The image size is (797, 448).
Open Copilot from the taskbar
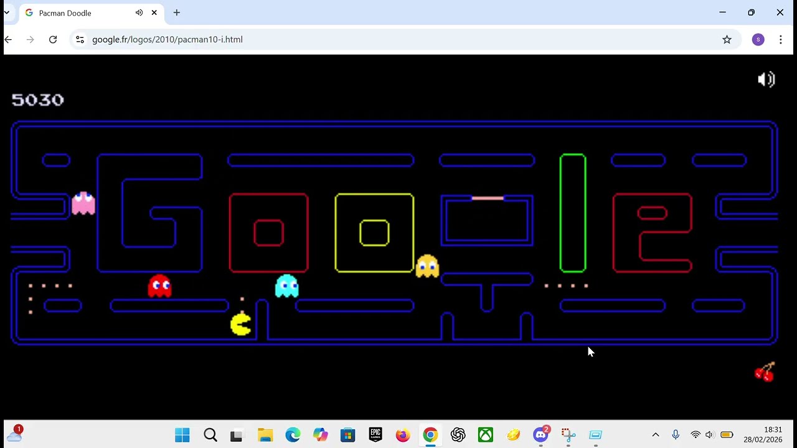320,435
